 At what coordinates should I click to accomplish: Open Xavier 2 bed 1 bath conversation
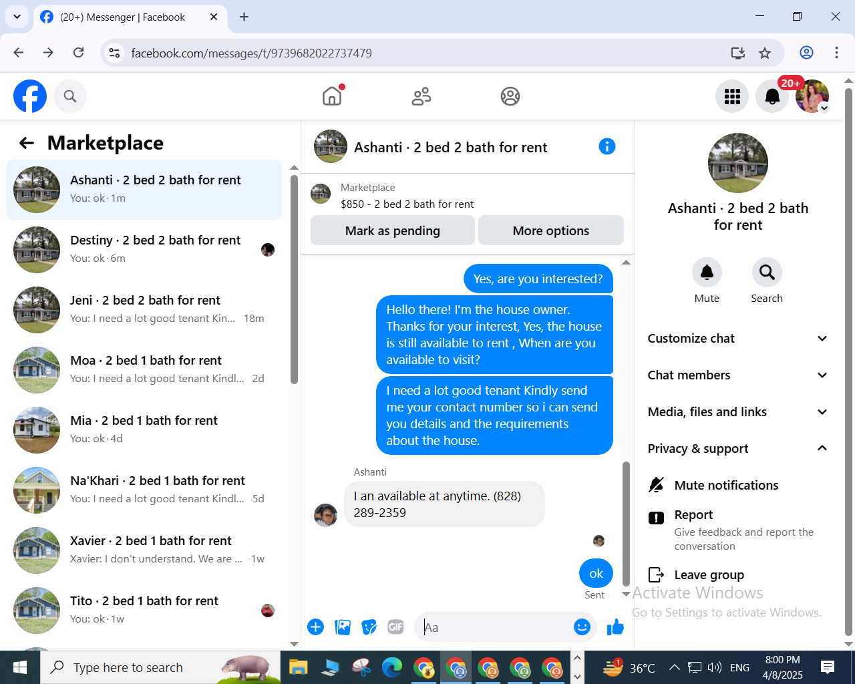(144, 550)
